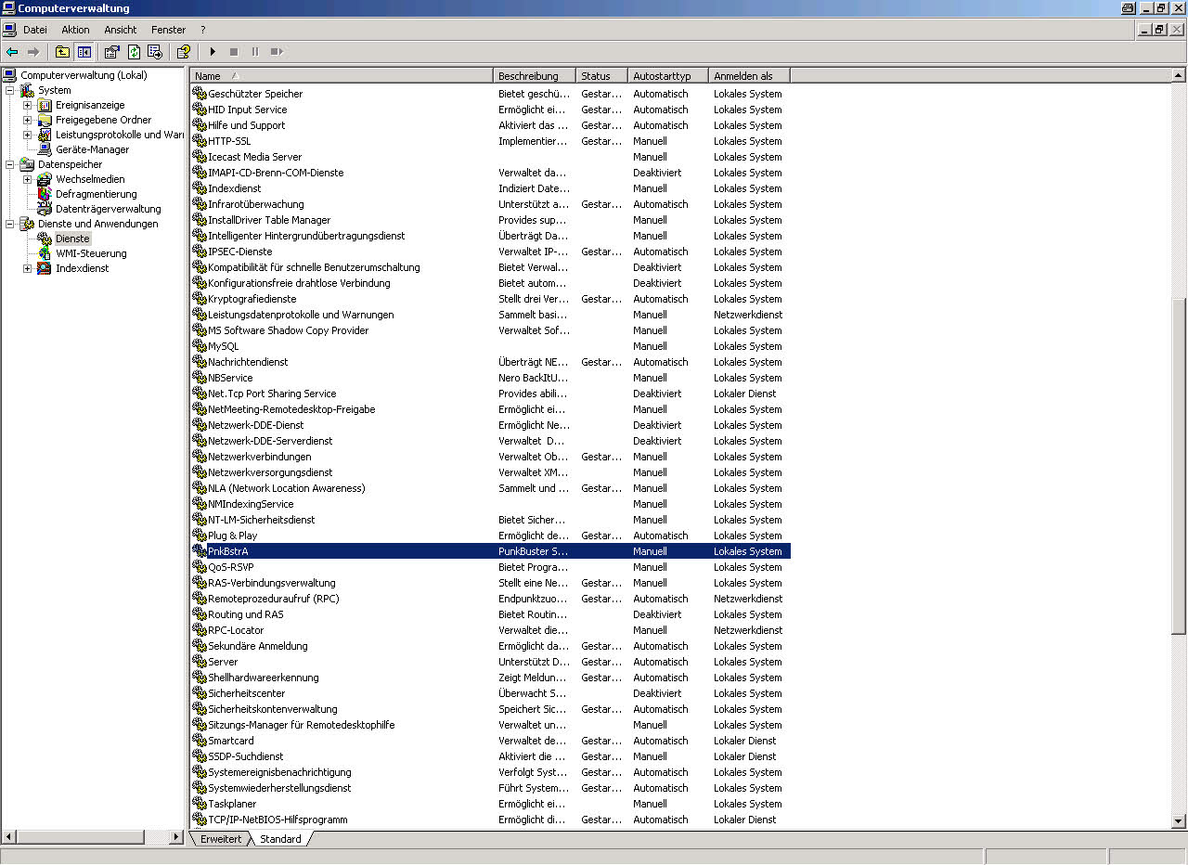
Task: Click the Export List toolbar icon
Action: (155, 52)
